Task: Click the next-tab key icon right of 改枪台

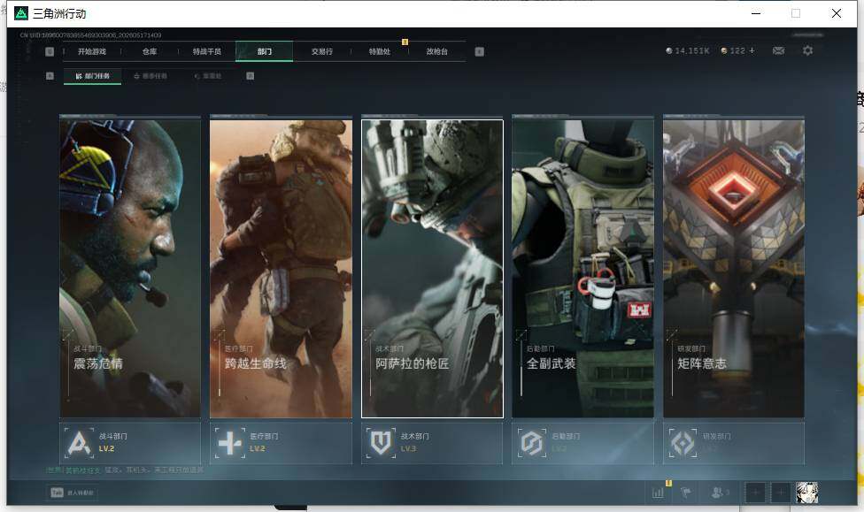Action: 480,51
